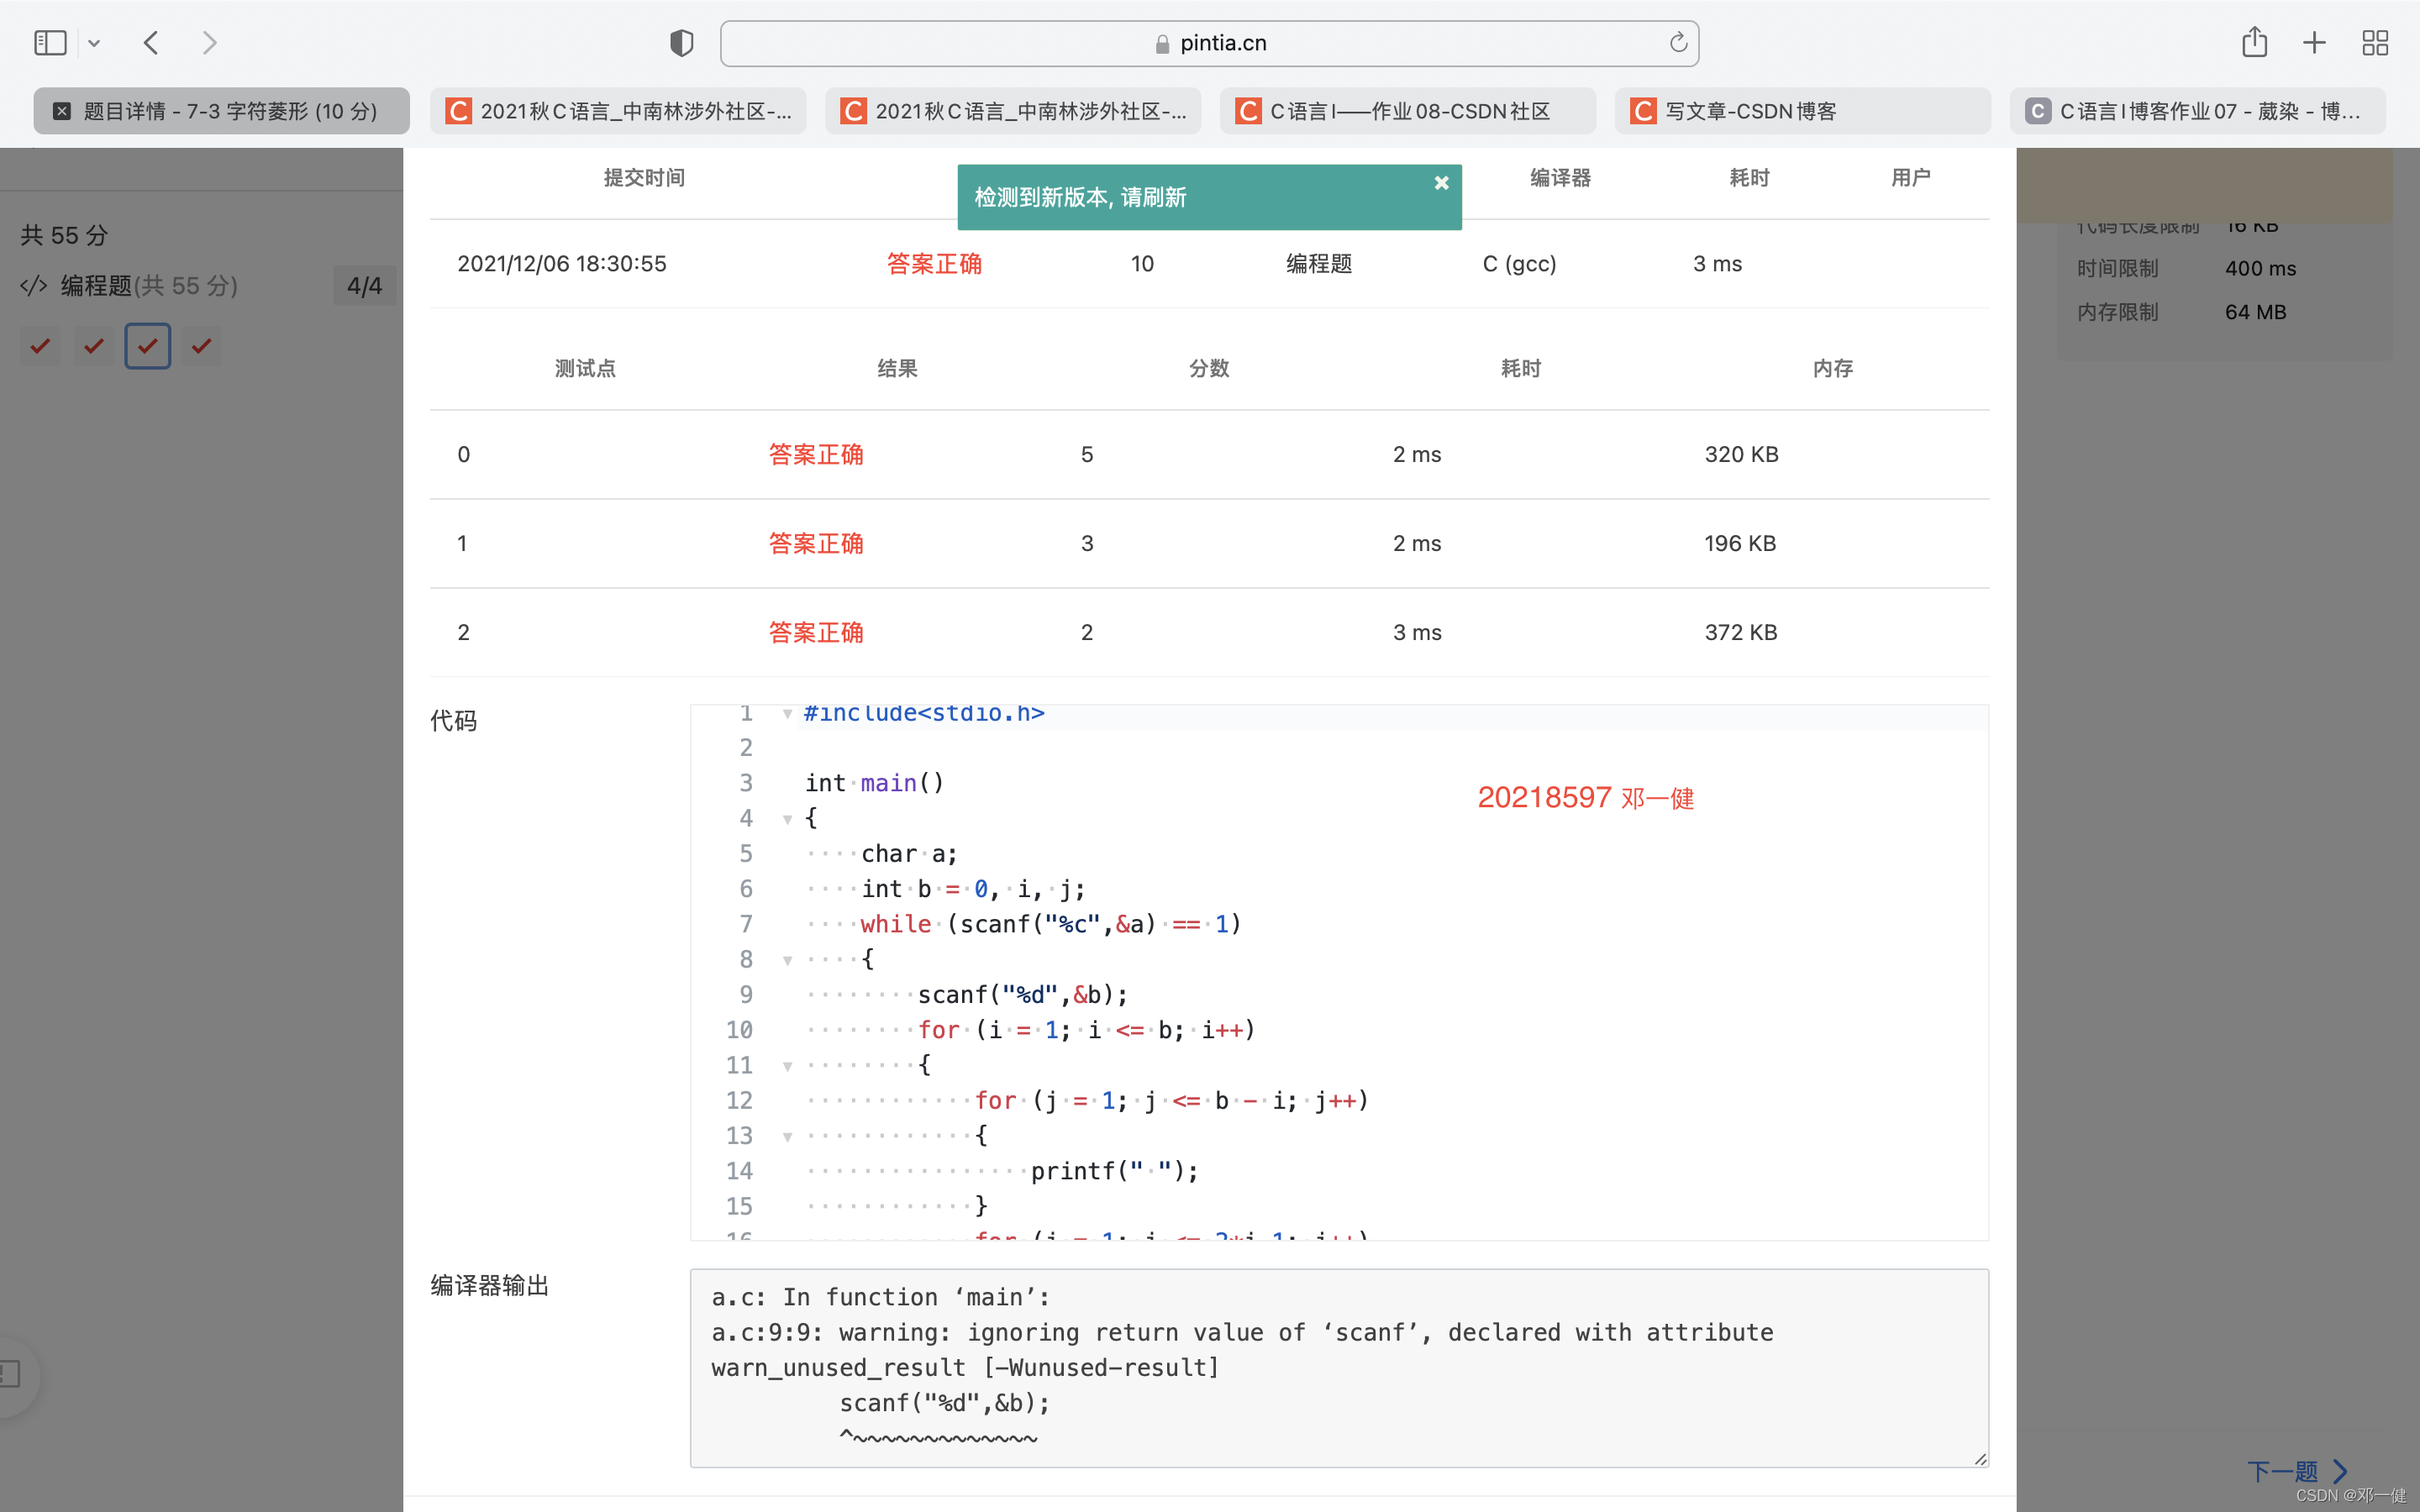The height and width of the screenshot is (1512, 2420).
Task: Click the 内存 column header
Action: [x=1833, y=369]
